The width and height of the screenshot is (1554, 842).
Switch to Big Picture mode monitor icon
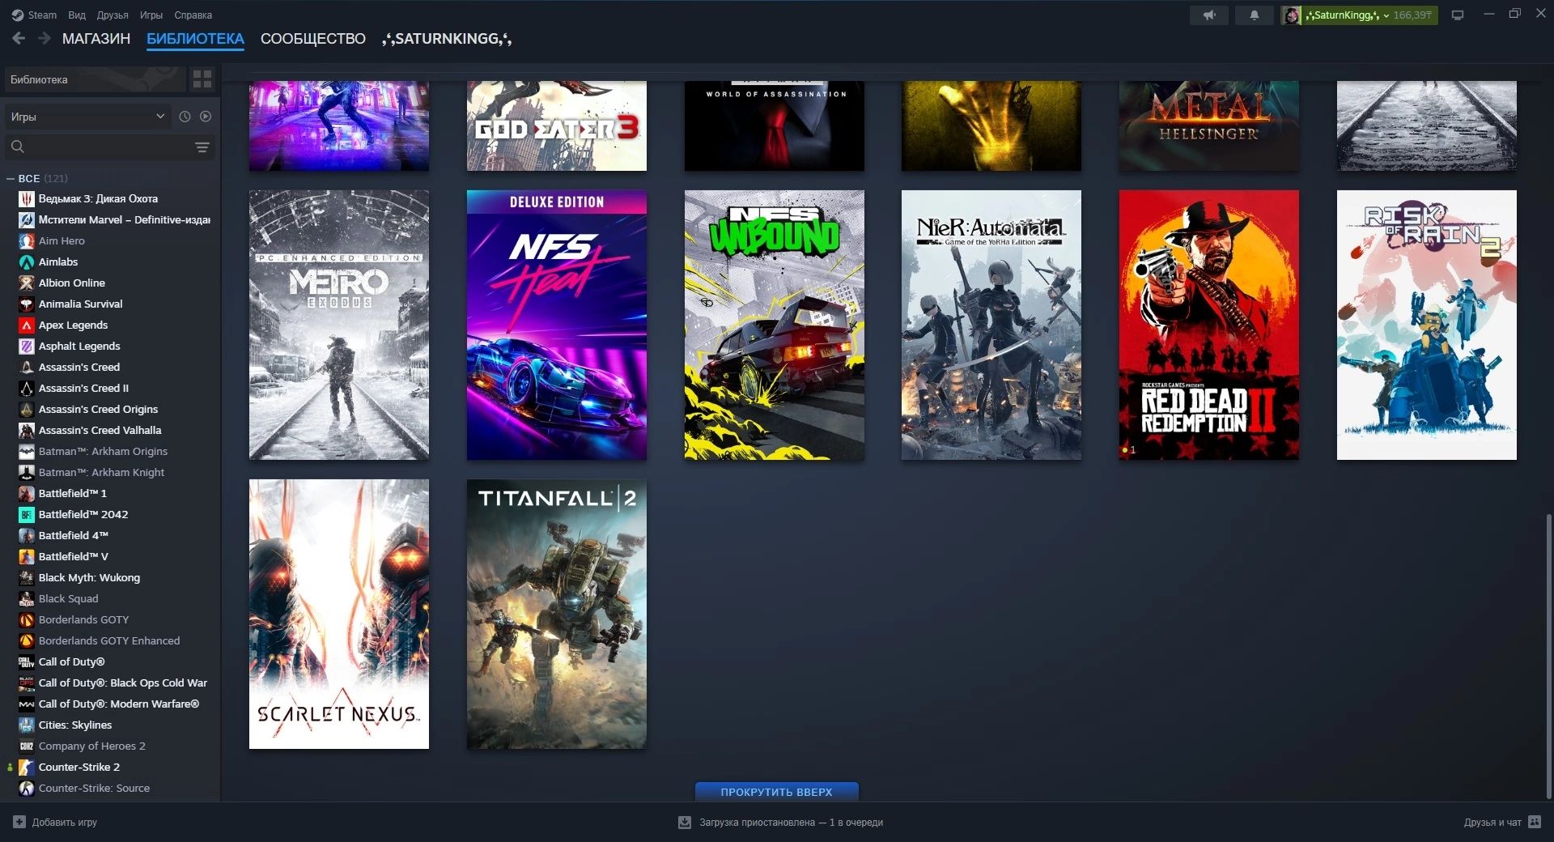1458,15
